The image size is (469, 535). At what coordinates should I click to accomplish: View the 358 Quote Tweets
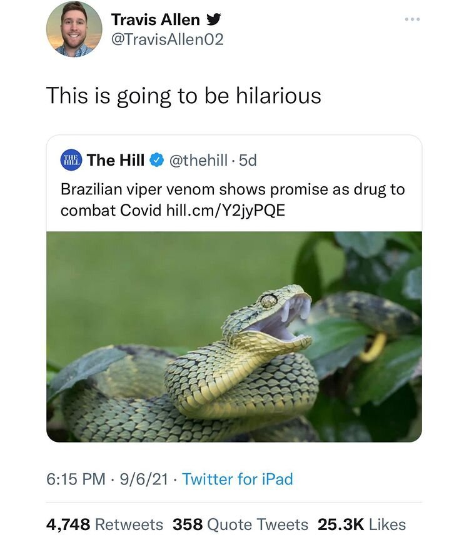[x=240, y=524]
